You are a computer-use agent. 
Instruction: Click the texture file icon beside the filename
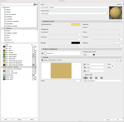(x=42, y=60)
